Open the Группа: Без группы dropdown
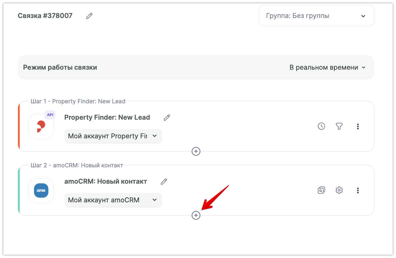Image resolution: width=396 pixels, height=258 pixels. pos(316,16)
